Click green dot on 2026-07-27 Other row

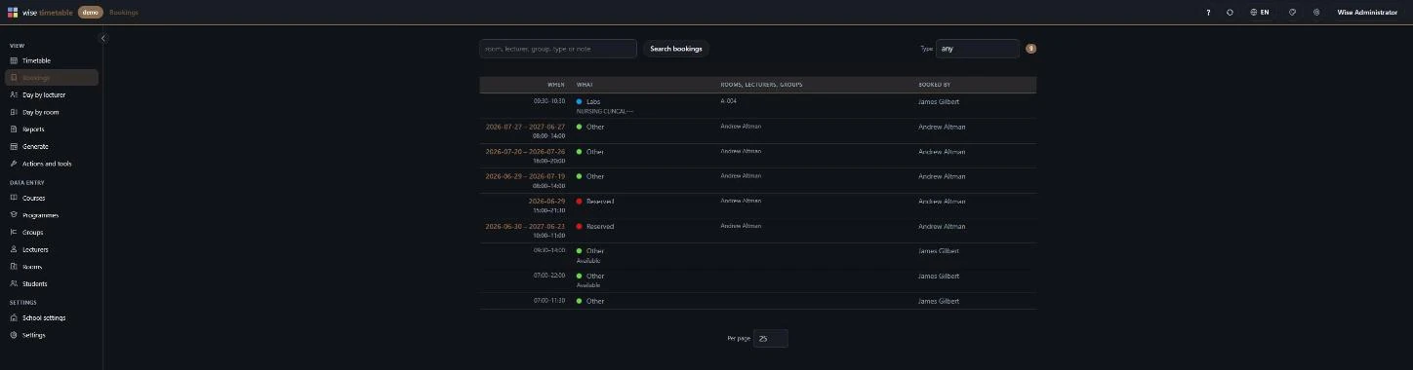click(579, 127)
